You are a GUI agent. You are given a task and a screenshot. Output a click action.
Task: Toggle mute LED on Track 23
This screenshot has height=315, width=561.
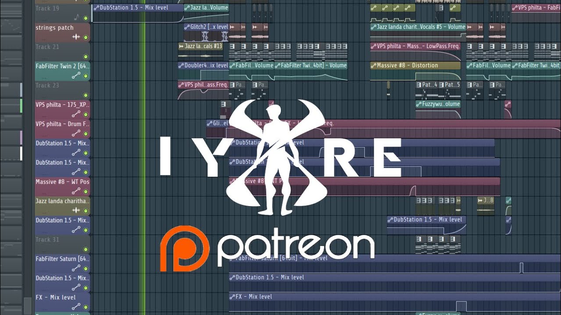tap(85, 95)
